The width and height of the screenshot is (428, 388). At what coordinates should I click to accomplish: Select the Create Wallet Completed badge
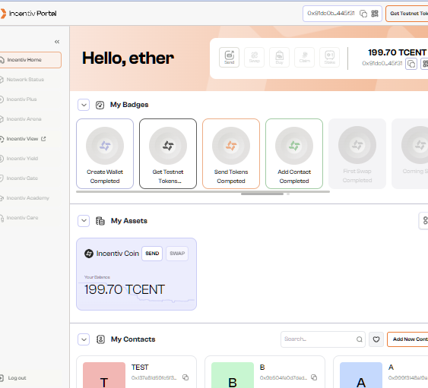pyautogui.click(x=105, y=153)
